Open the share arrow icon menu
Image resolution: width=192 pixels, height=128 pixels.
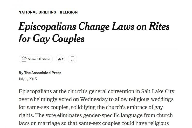[x=60, y=59]
